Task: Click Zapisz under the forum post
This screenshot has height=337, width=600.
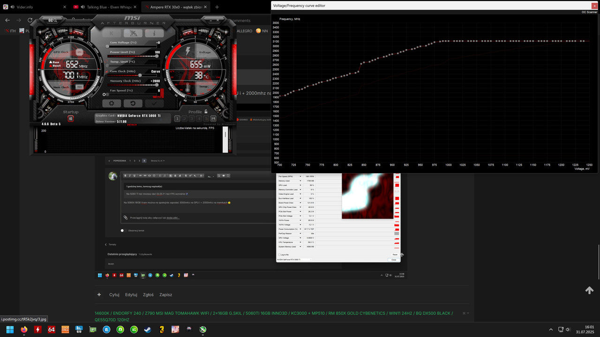Action: [x=165, y=295]
